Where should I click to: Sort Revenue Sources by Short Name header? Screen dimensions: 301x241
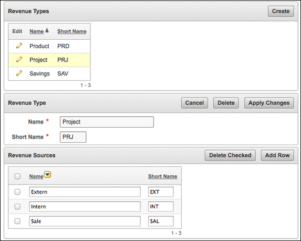coord(163,177)
